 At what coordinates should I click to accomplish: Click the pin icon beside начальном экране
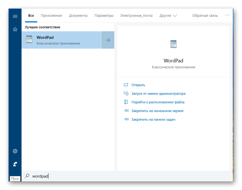point(126,111)
